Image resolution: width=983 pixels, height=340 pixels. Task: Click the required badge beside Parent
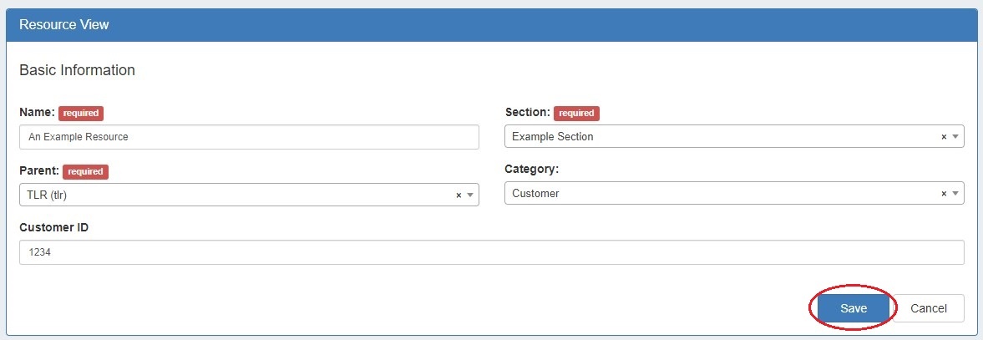point(85,171)
